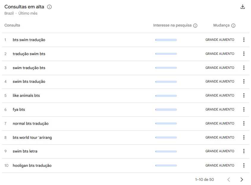Click GRANDE AUMENTO in swim bts letra row

tap(220, 151)
